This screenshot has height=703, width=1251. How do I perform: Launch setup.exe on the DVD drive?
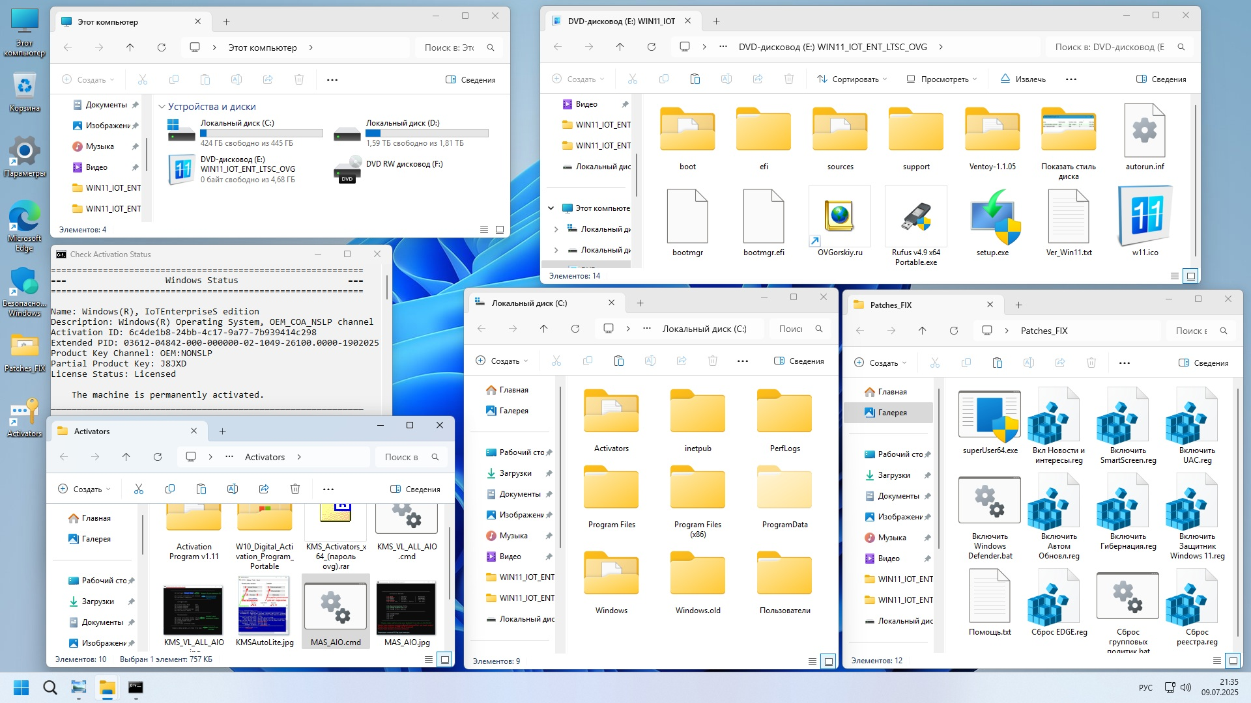(x=992, y=218)
